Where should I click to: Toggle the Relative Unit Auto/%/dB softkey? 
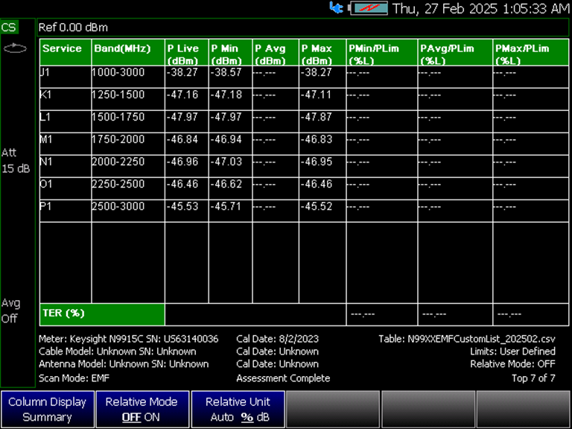pyautogui.click(x=238, y=410)
